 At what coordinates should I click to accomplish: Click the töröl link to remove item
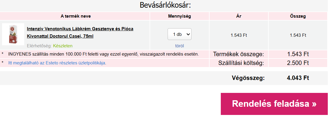179,46
